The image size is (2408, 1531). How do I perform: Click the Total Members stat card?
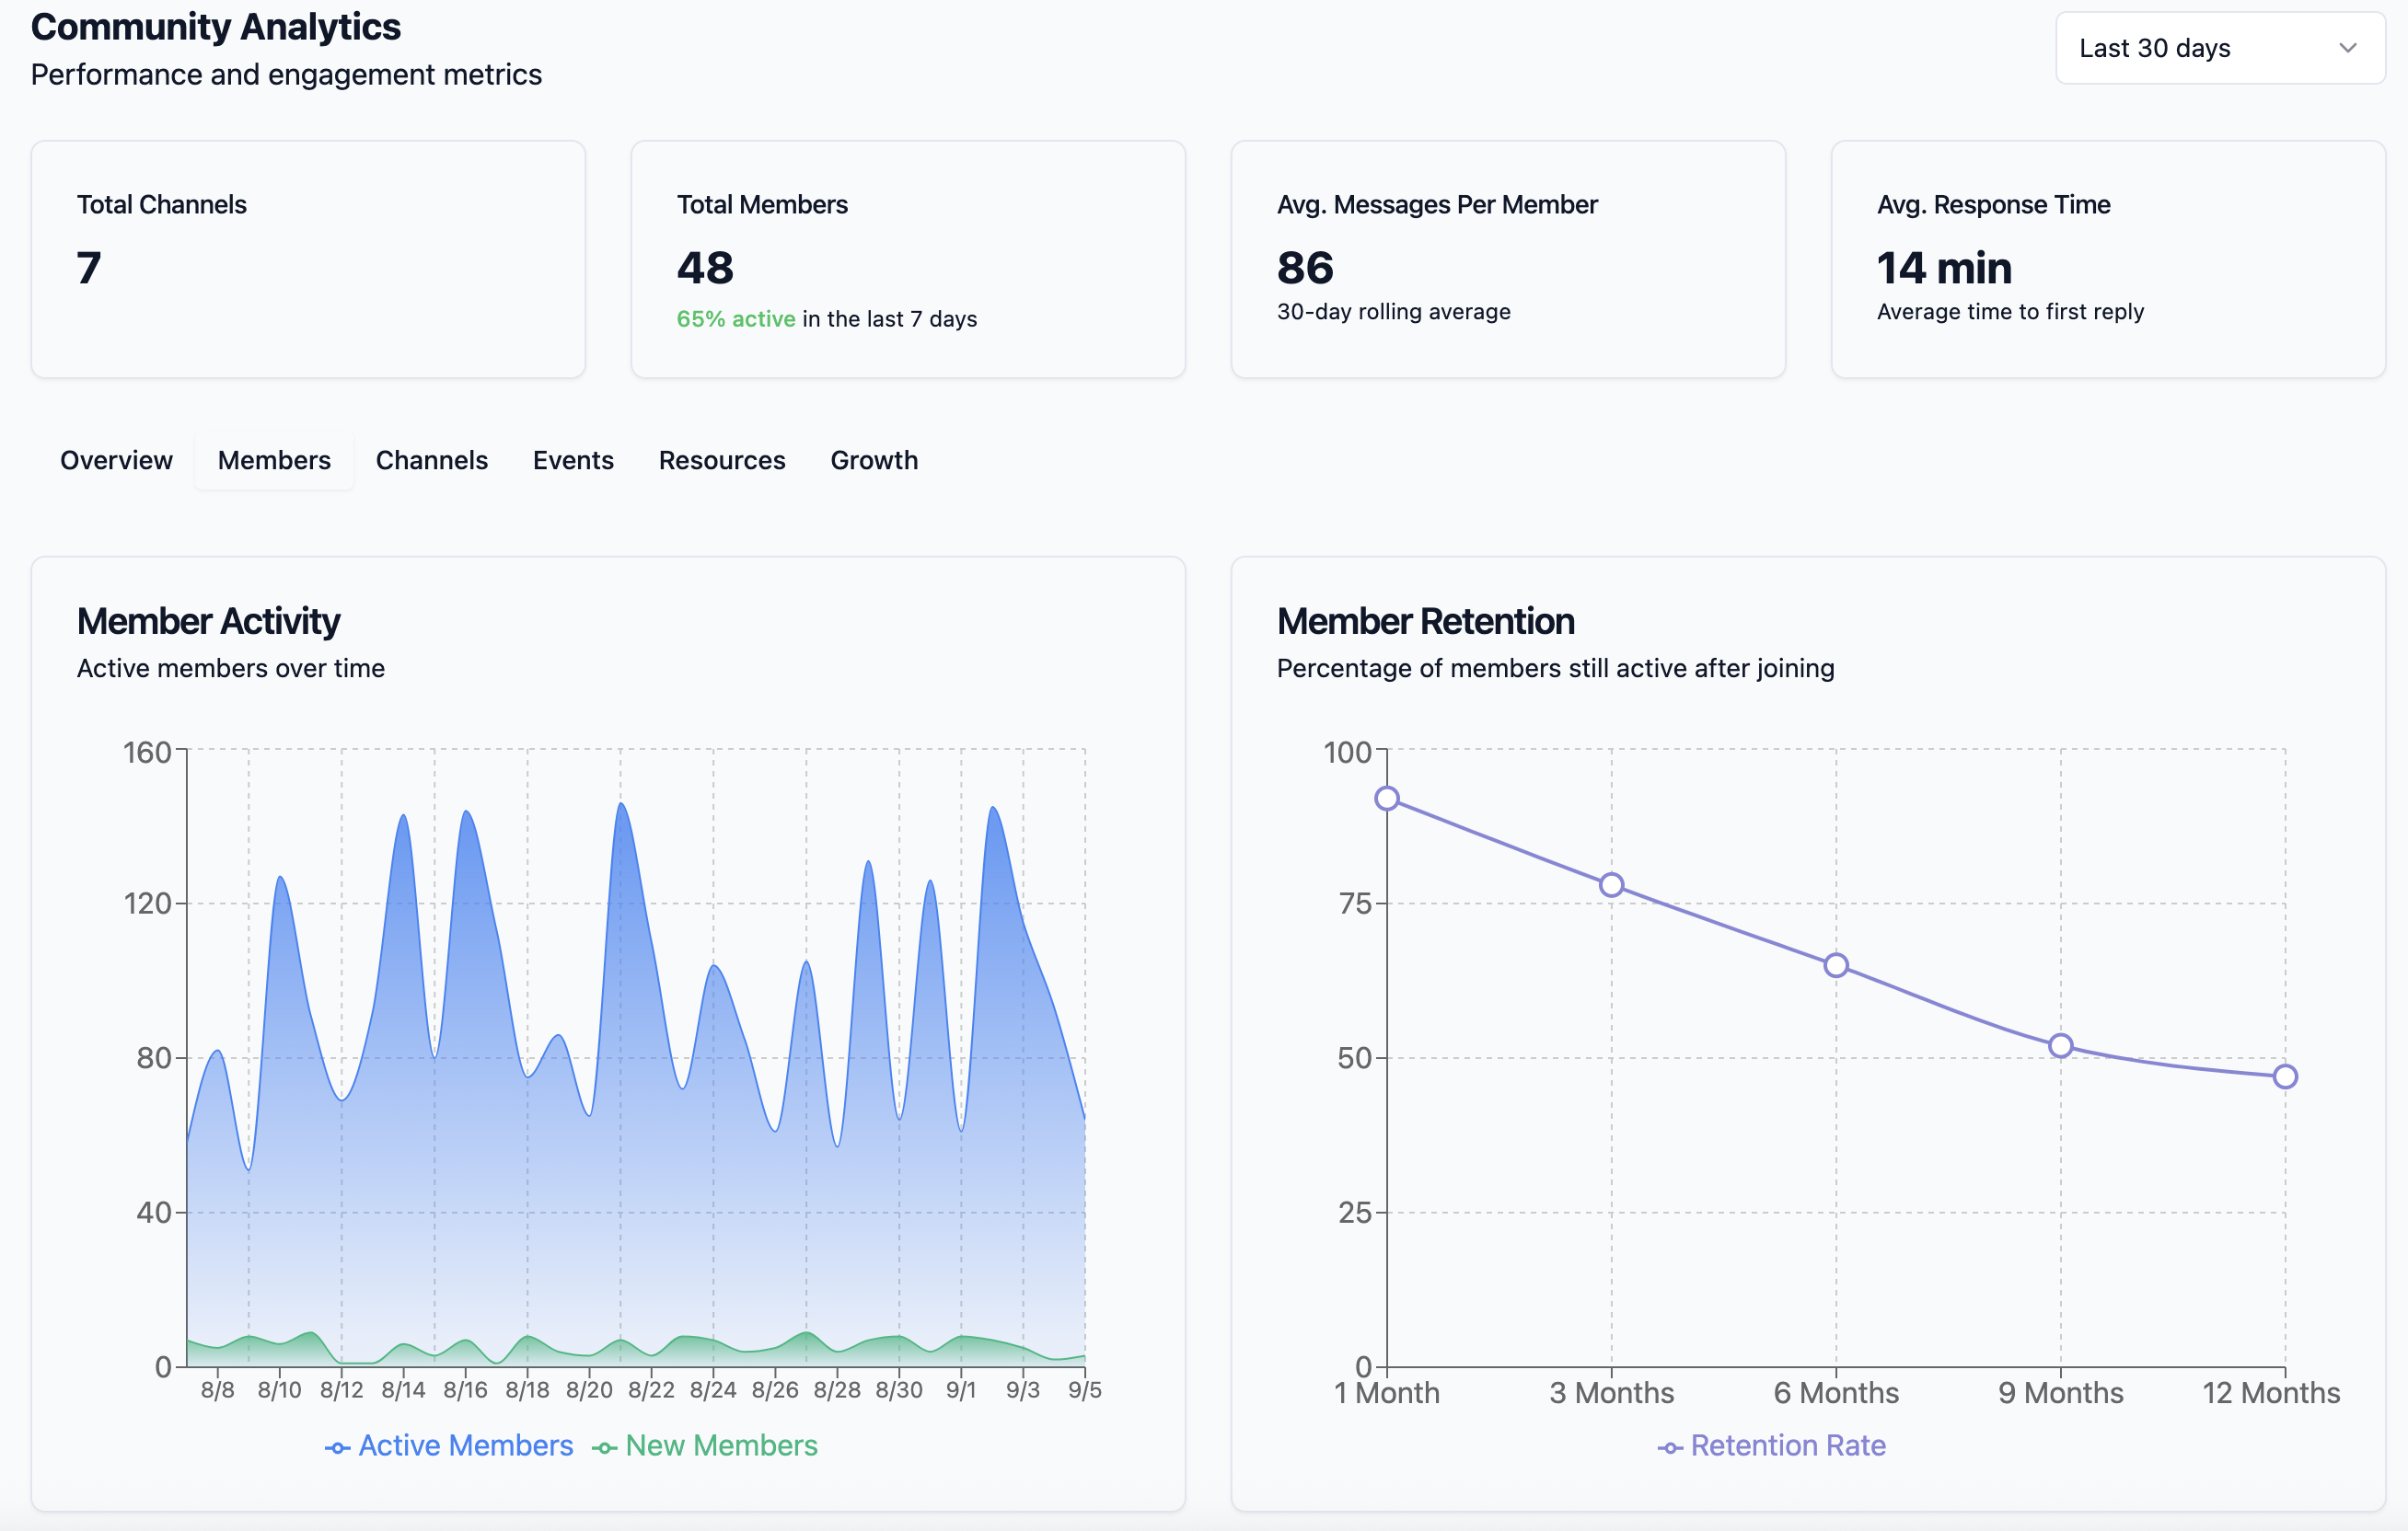[x=908, y=259]
